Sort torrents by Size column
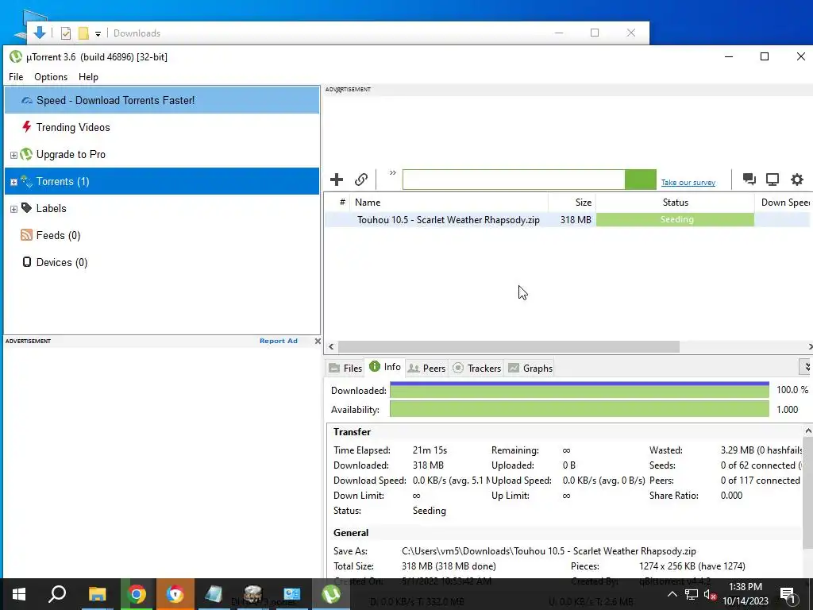This screenshot has height=610, width=813. tap(572, 203)
